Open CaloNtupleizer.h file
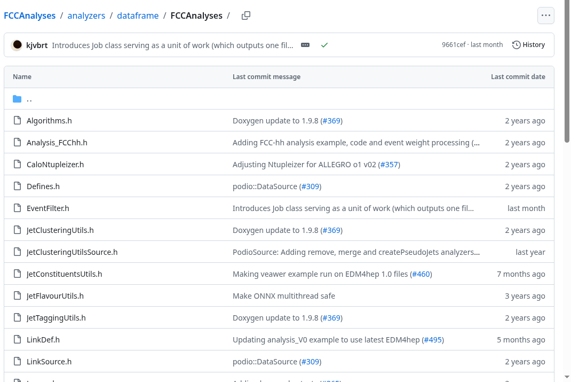Screen dimensions: 571x382 pyautogui.click(x=55, y=165)
